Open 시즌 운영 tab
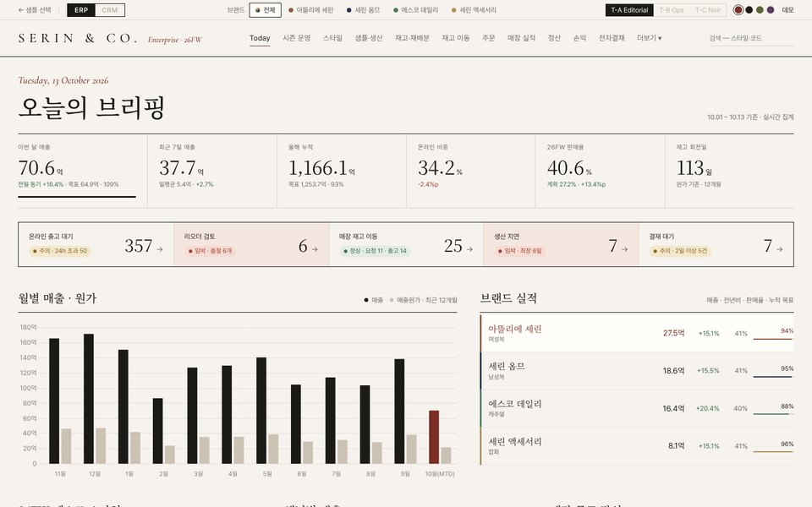This screenshot has width=812, height=507. point(296,38)
